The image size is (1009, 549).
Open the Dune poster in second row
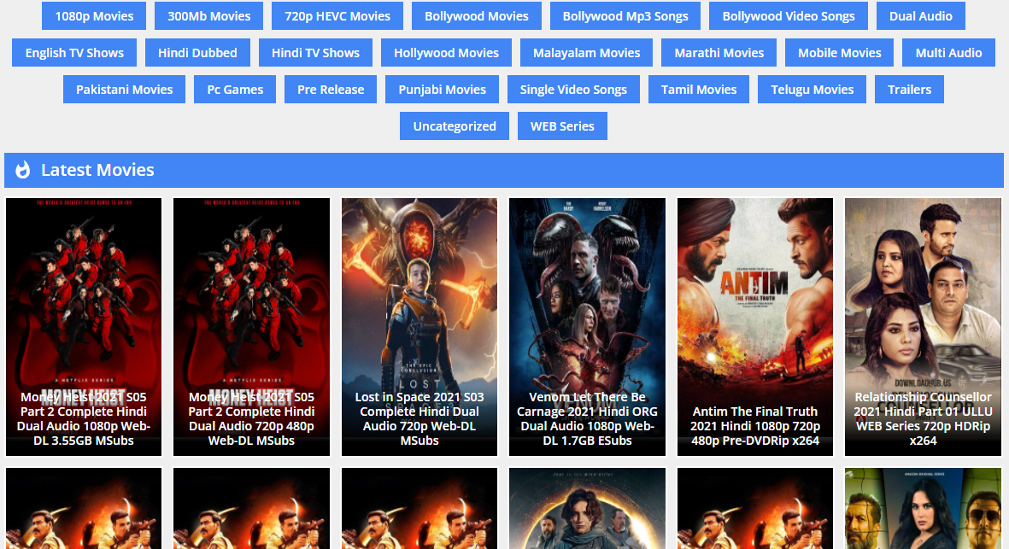click(587, 508)
